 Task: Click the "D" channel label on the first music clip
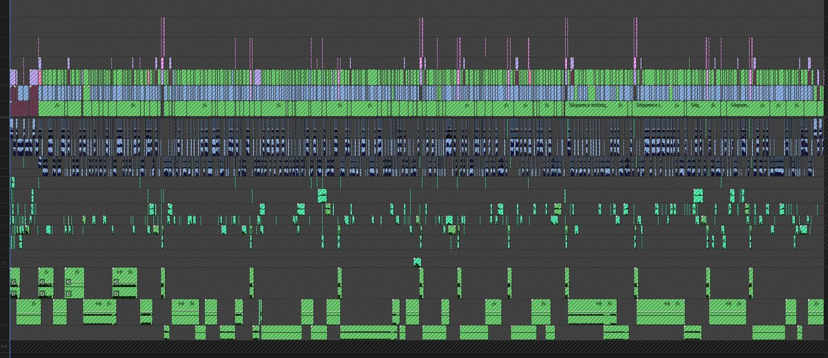[14, 294]
